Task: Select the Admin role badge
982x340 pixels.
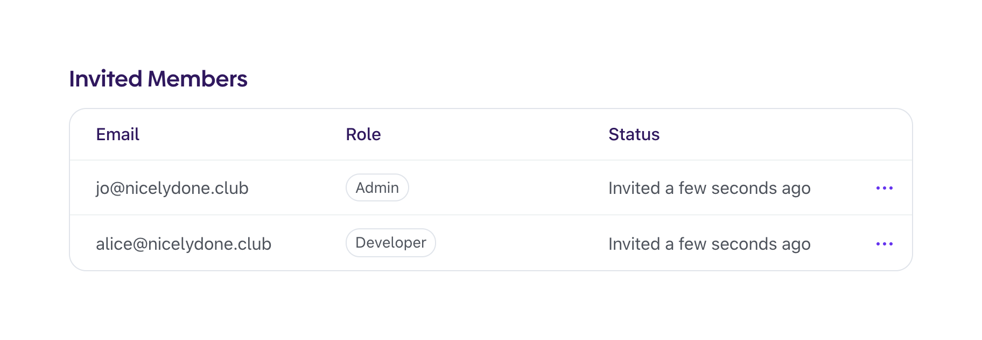Action: pyautogui.click(x=377, y=188)
